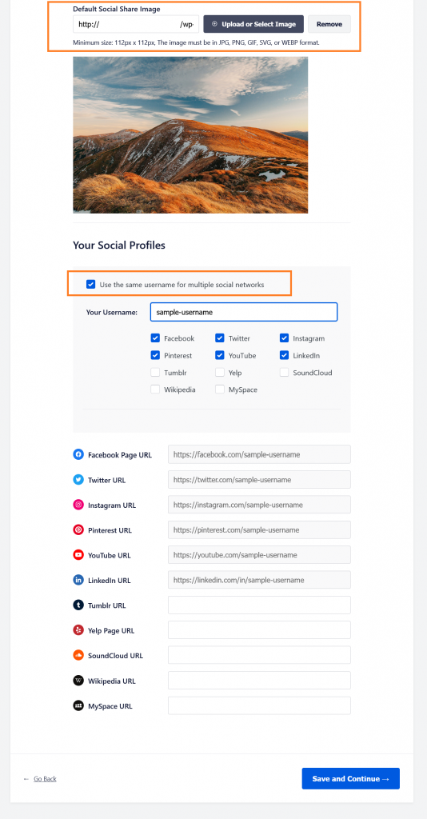The height and width of the screenshot is (819, 427).
Task: Click Save and Continue
Action: click(351, 778)
